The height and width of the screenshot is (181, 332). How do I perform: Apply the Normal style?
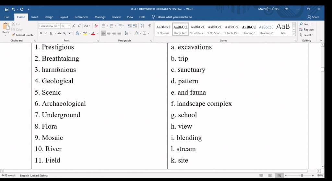[163, 29]
